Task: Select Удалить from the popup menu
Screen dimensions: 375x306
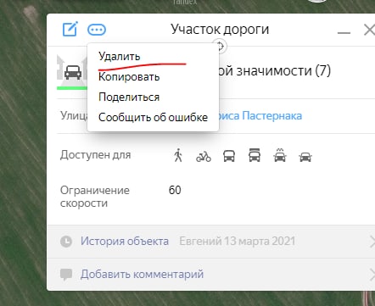Action: (x=120, y=57)
